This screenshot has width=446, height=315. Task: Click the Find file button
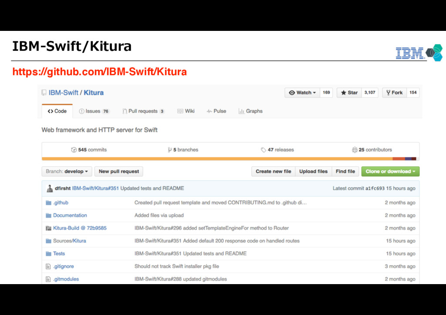[x=345, y=171]
